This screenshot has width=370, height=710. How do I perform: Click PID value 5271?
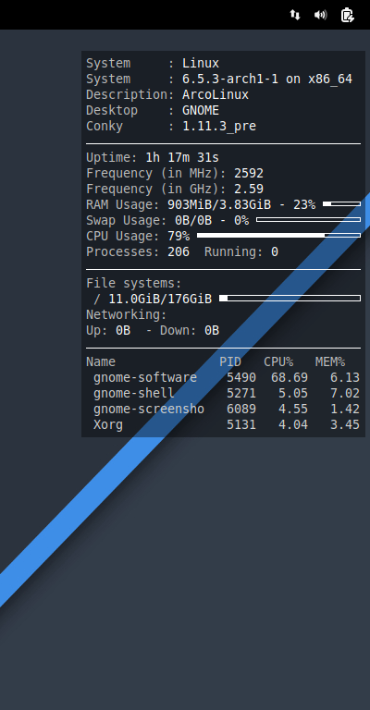241,393
